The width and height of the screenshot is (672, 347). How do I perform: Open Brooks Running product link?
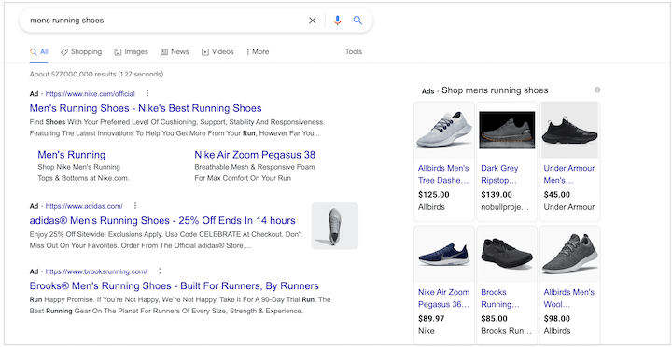coord(500,298)
